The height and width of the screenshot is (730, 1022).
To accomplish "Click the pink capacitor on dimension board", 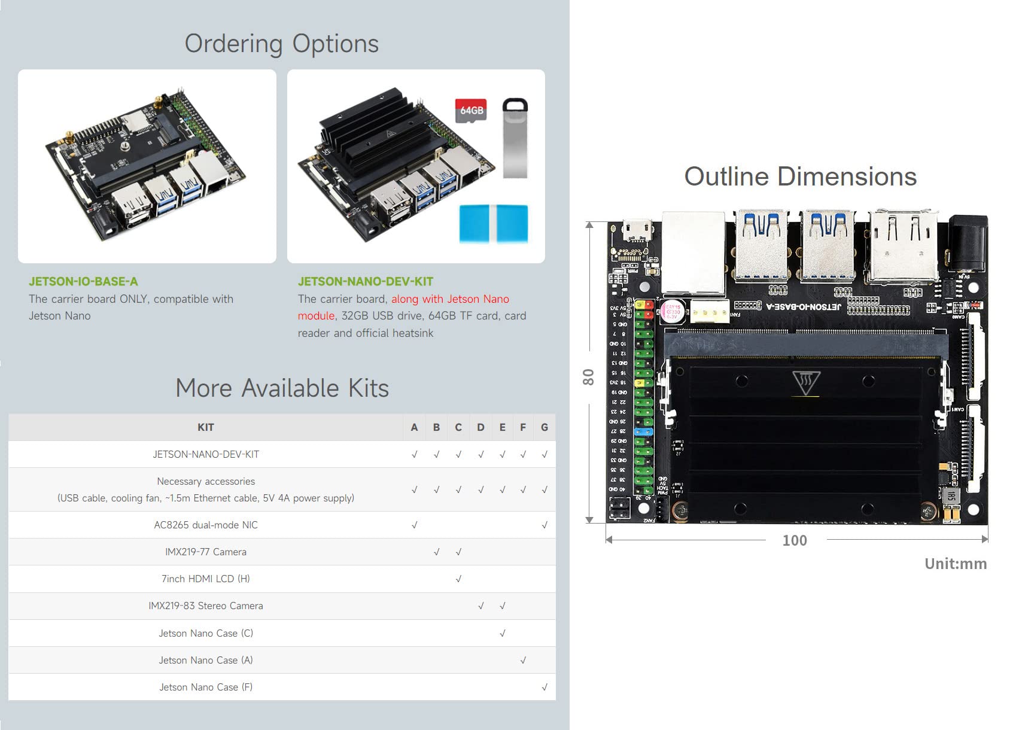I will click(673, 312).
